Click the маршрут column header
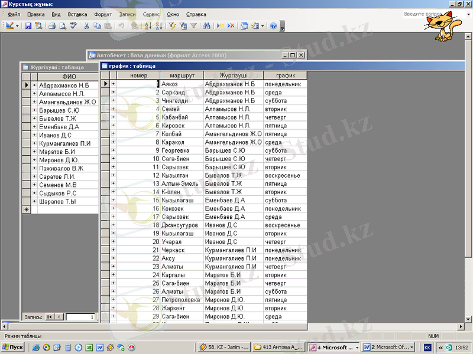 [182, 76]
